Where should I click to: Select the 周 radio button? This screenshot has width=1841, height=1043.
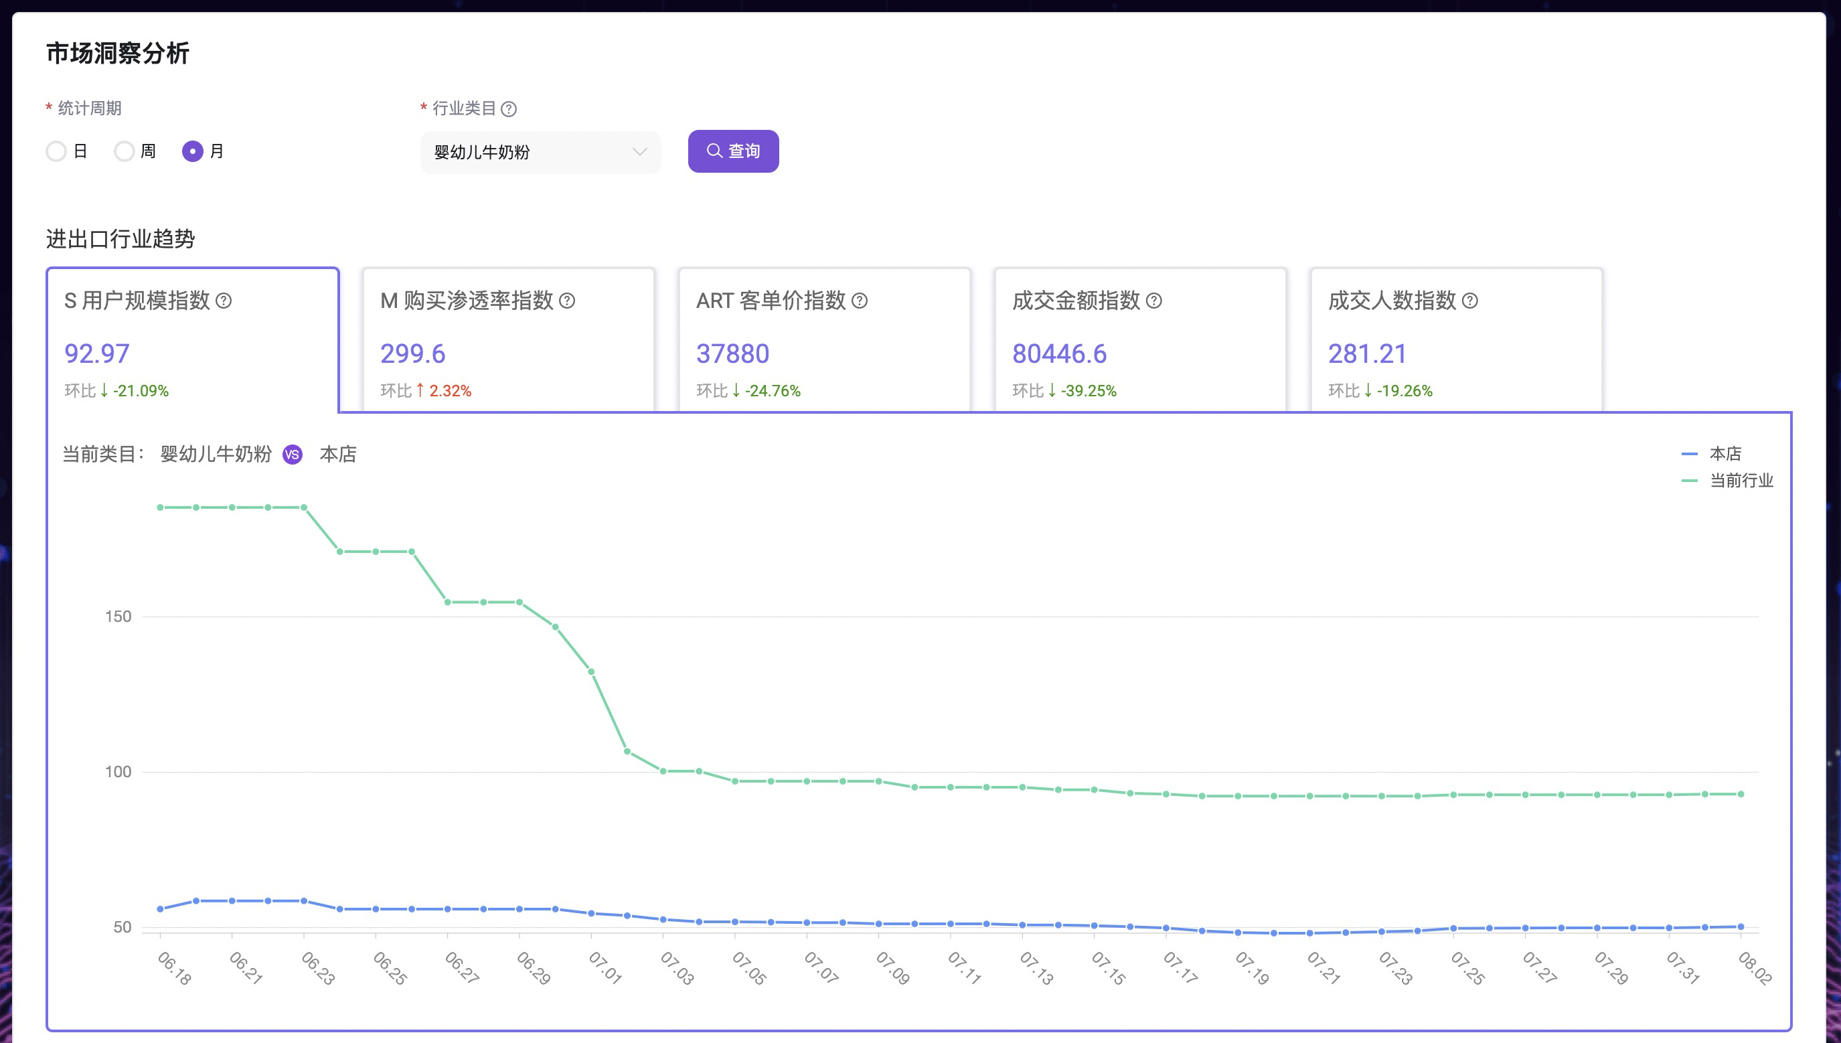(x=124, y=151)
